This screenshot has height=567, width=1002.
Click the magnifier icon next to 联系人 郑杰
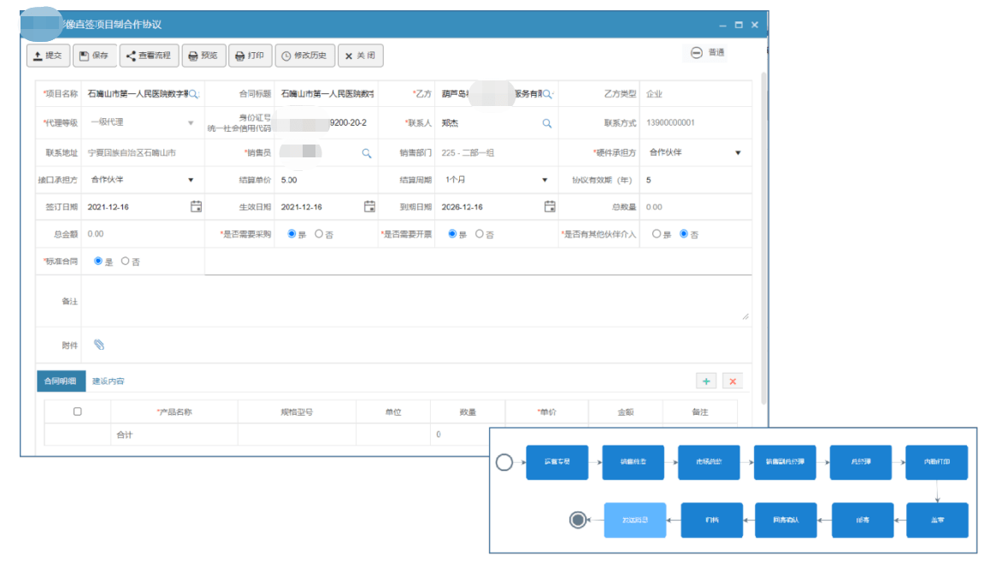[547, 122]
